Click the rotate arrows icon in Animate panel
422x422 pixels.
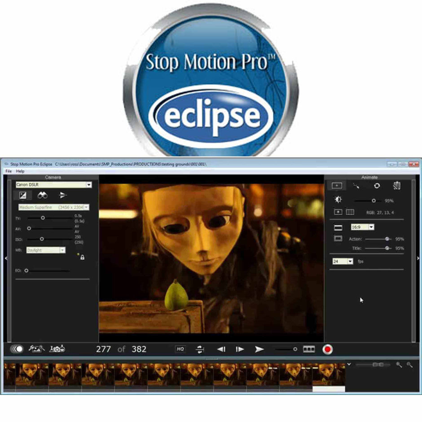(x=377, y=185)
